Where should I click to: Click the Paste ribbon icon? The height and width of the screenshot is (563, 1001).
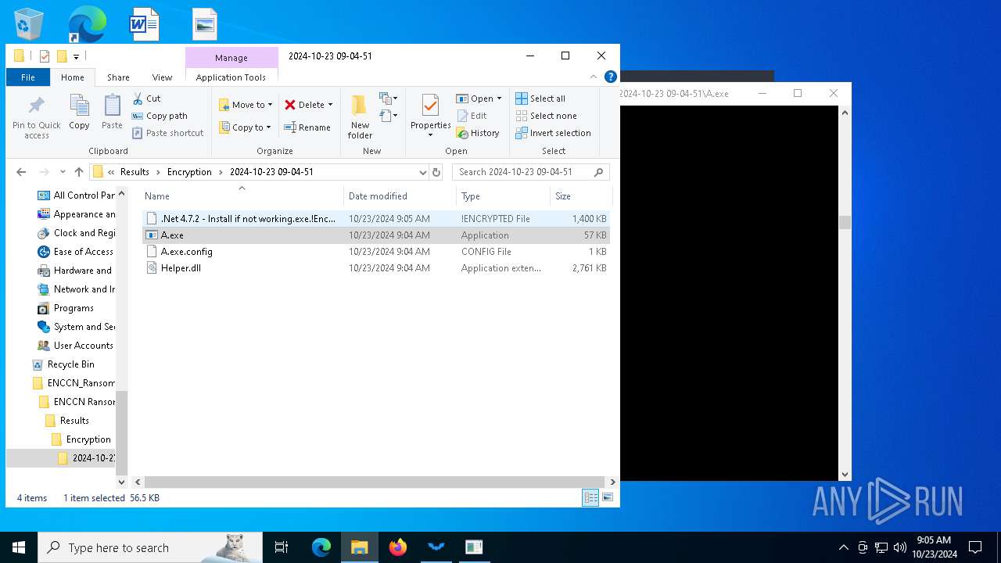[x=112, y=113]
